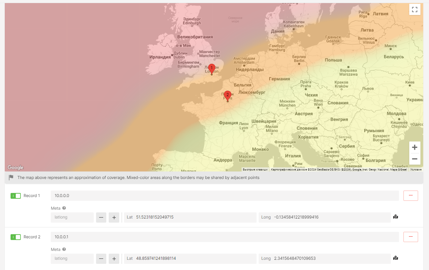
Task: Click the Record 1 address field 10.0.0.0
Action: click(225, 196)
